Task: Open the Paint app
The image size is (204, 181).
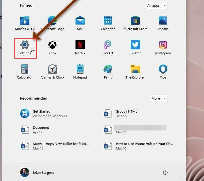Action: coord(108,72)
